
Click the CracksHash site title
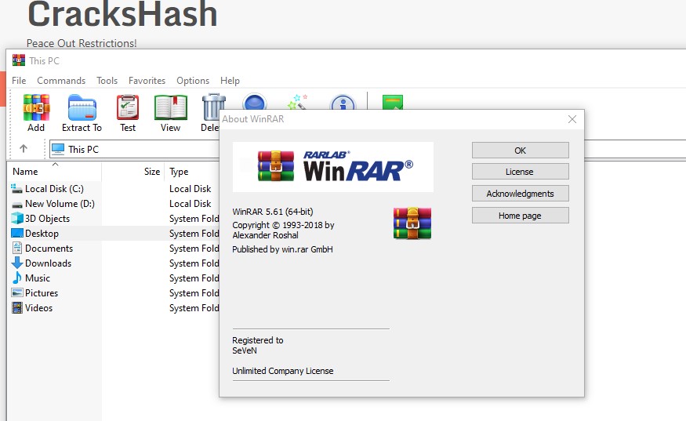coord(122,14)
